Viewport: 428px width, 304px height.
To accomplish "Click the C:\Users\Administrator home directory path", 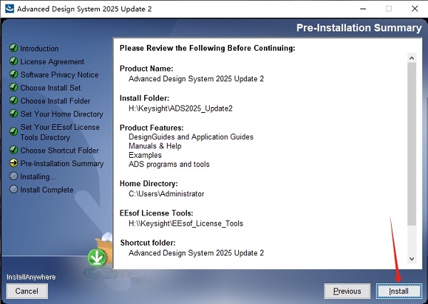I will [x=166, y=194].
